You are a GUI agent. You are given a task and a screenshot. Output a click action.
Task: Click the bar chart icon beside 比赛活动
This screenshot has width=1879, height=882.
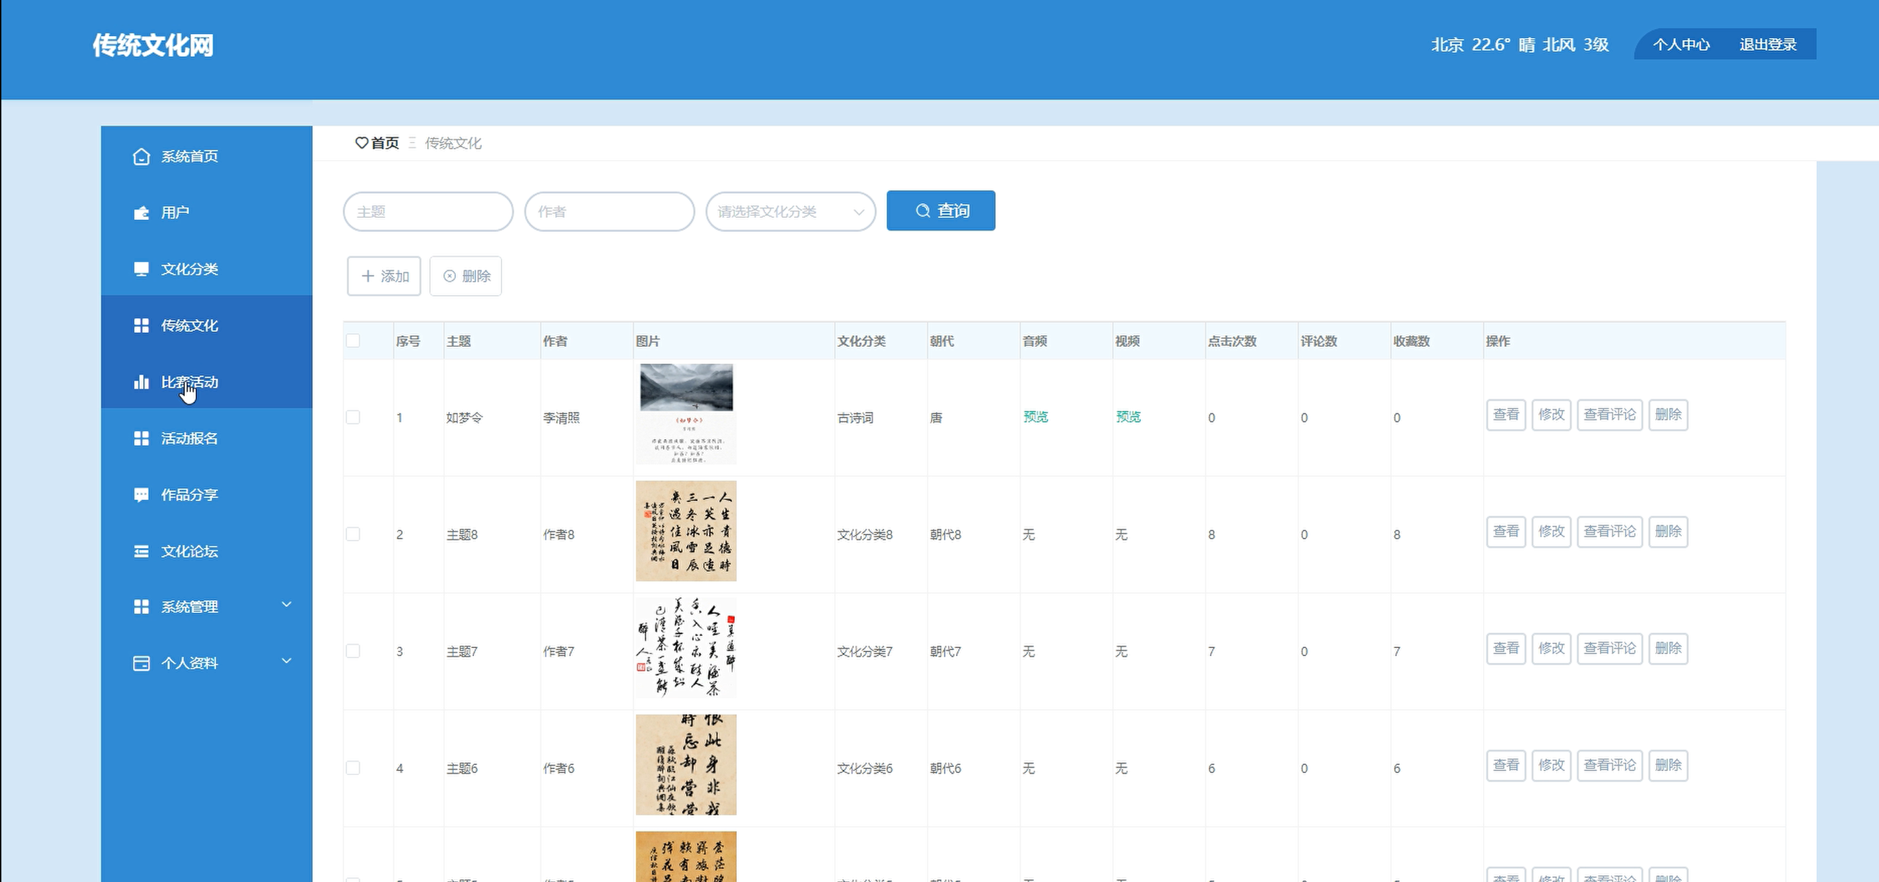(x=141, y=383)
